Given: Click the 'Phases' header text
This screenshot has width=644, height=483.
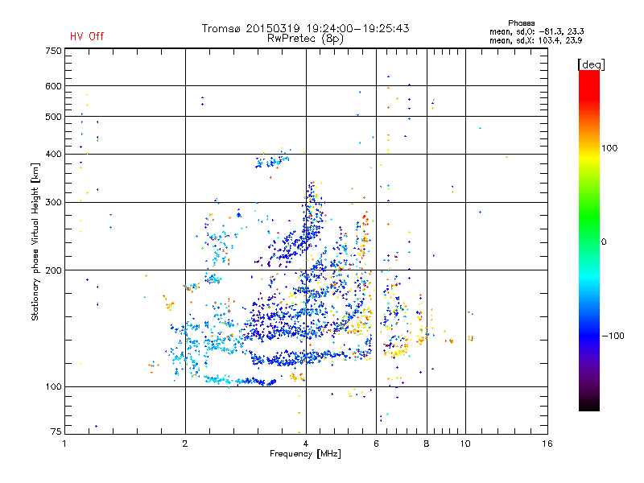Looking at the screenshot, I should pos(521,23).
